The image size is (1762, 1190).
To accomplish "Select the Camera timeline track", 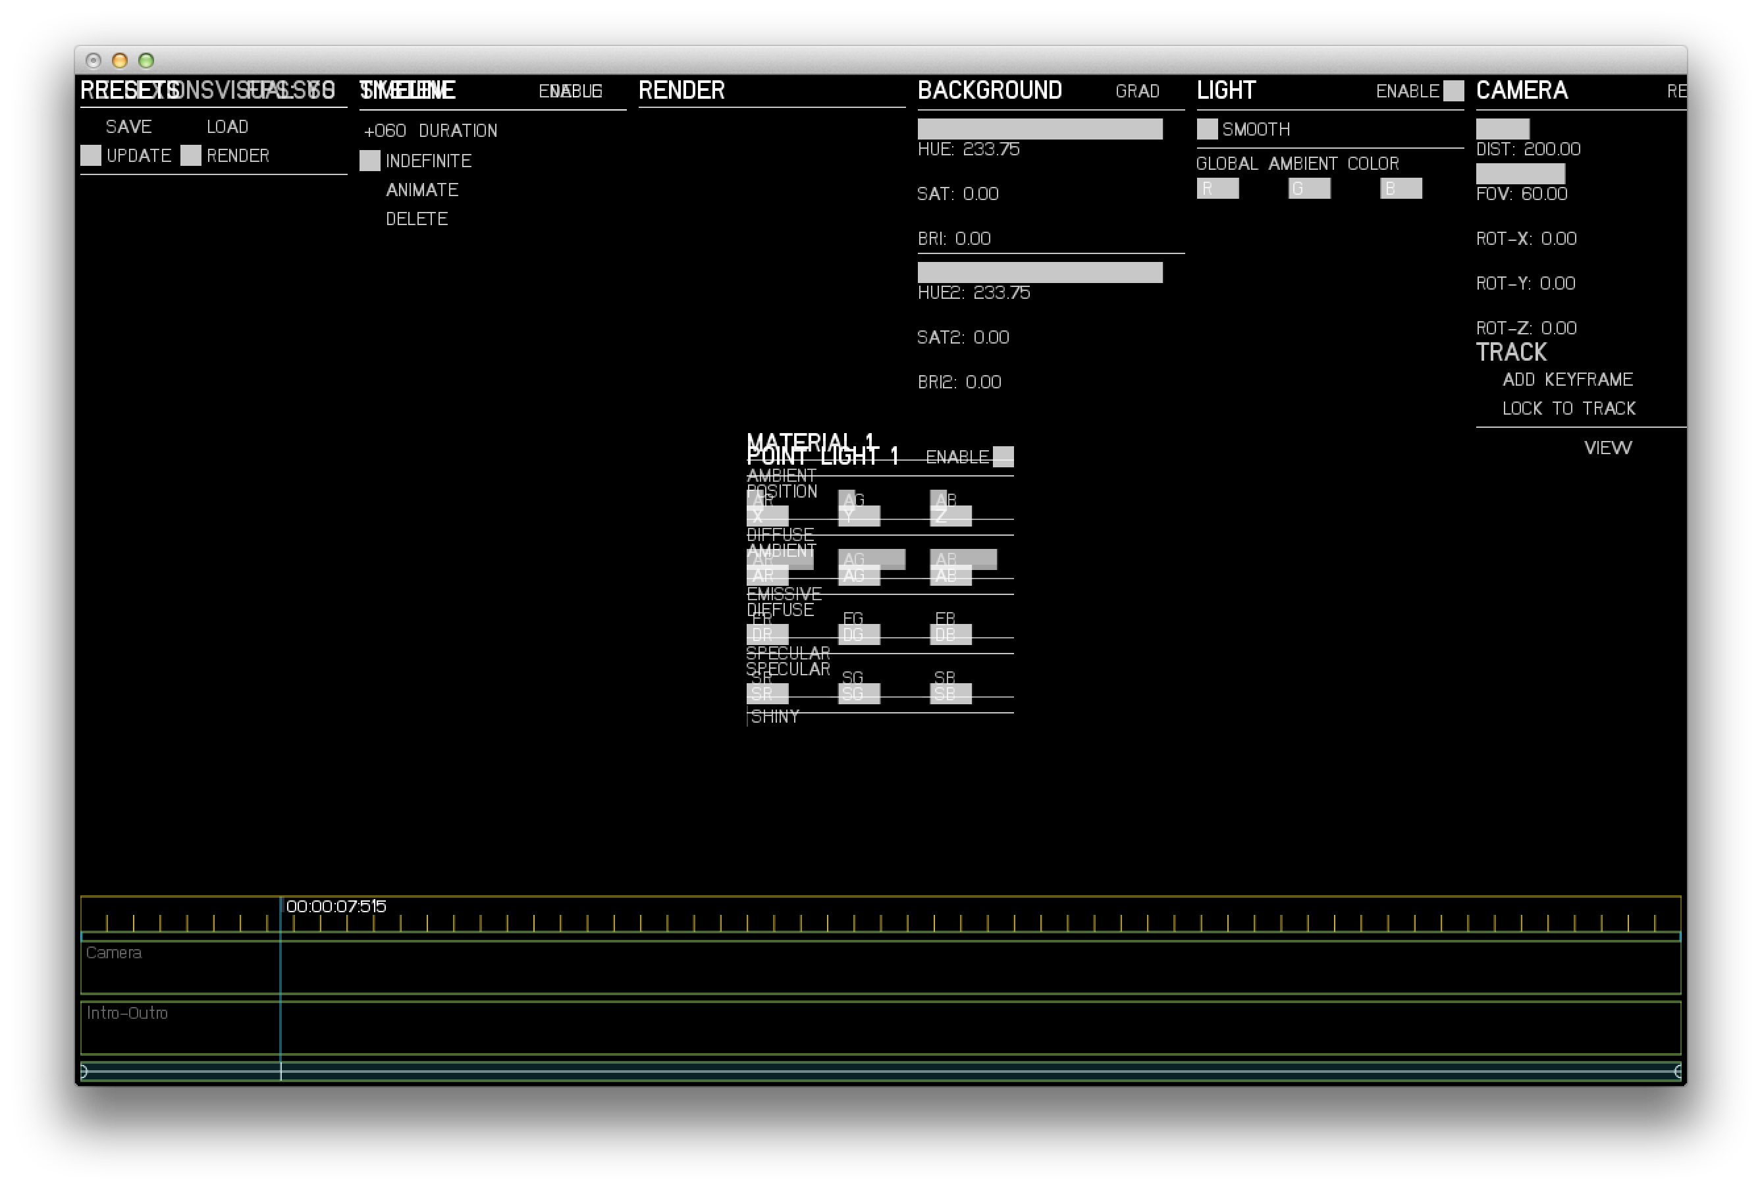I will 880,968.
